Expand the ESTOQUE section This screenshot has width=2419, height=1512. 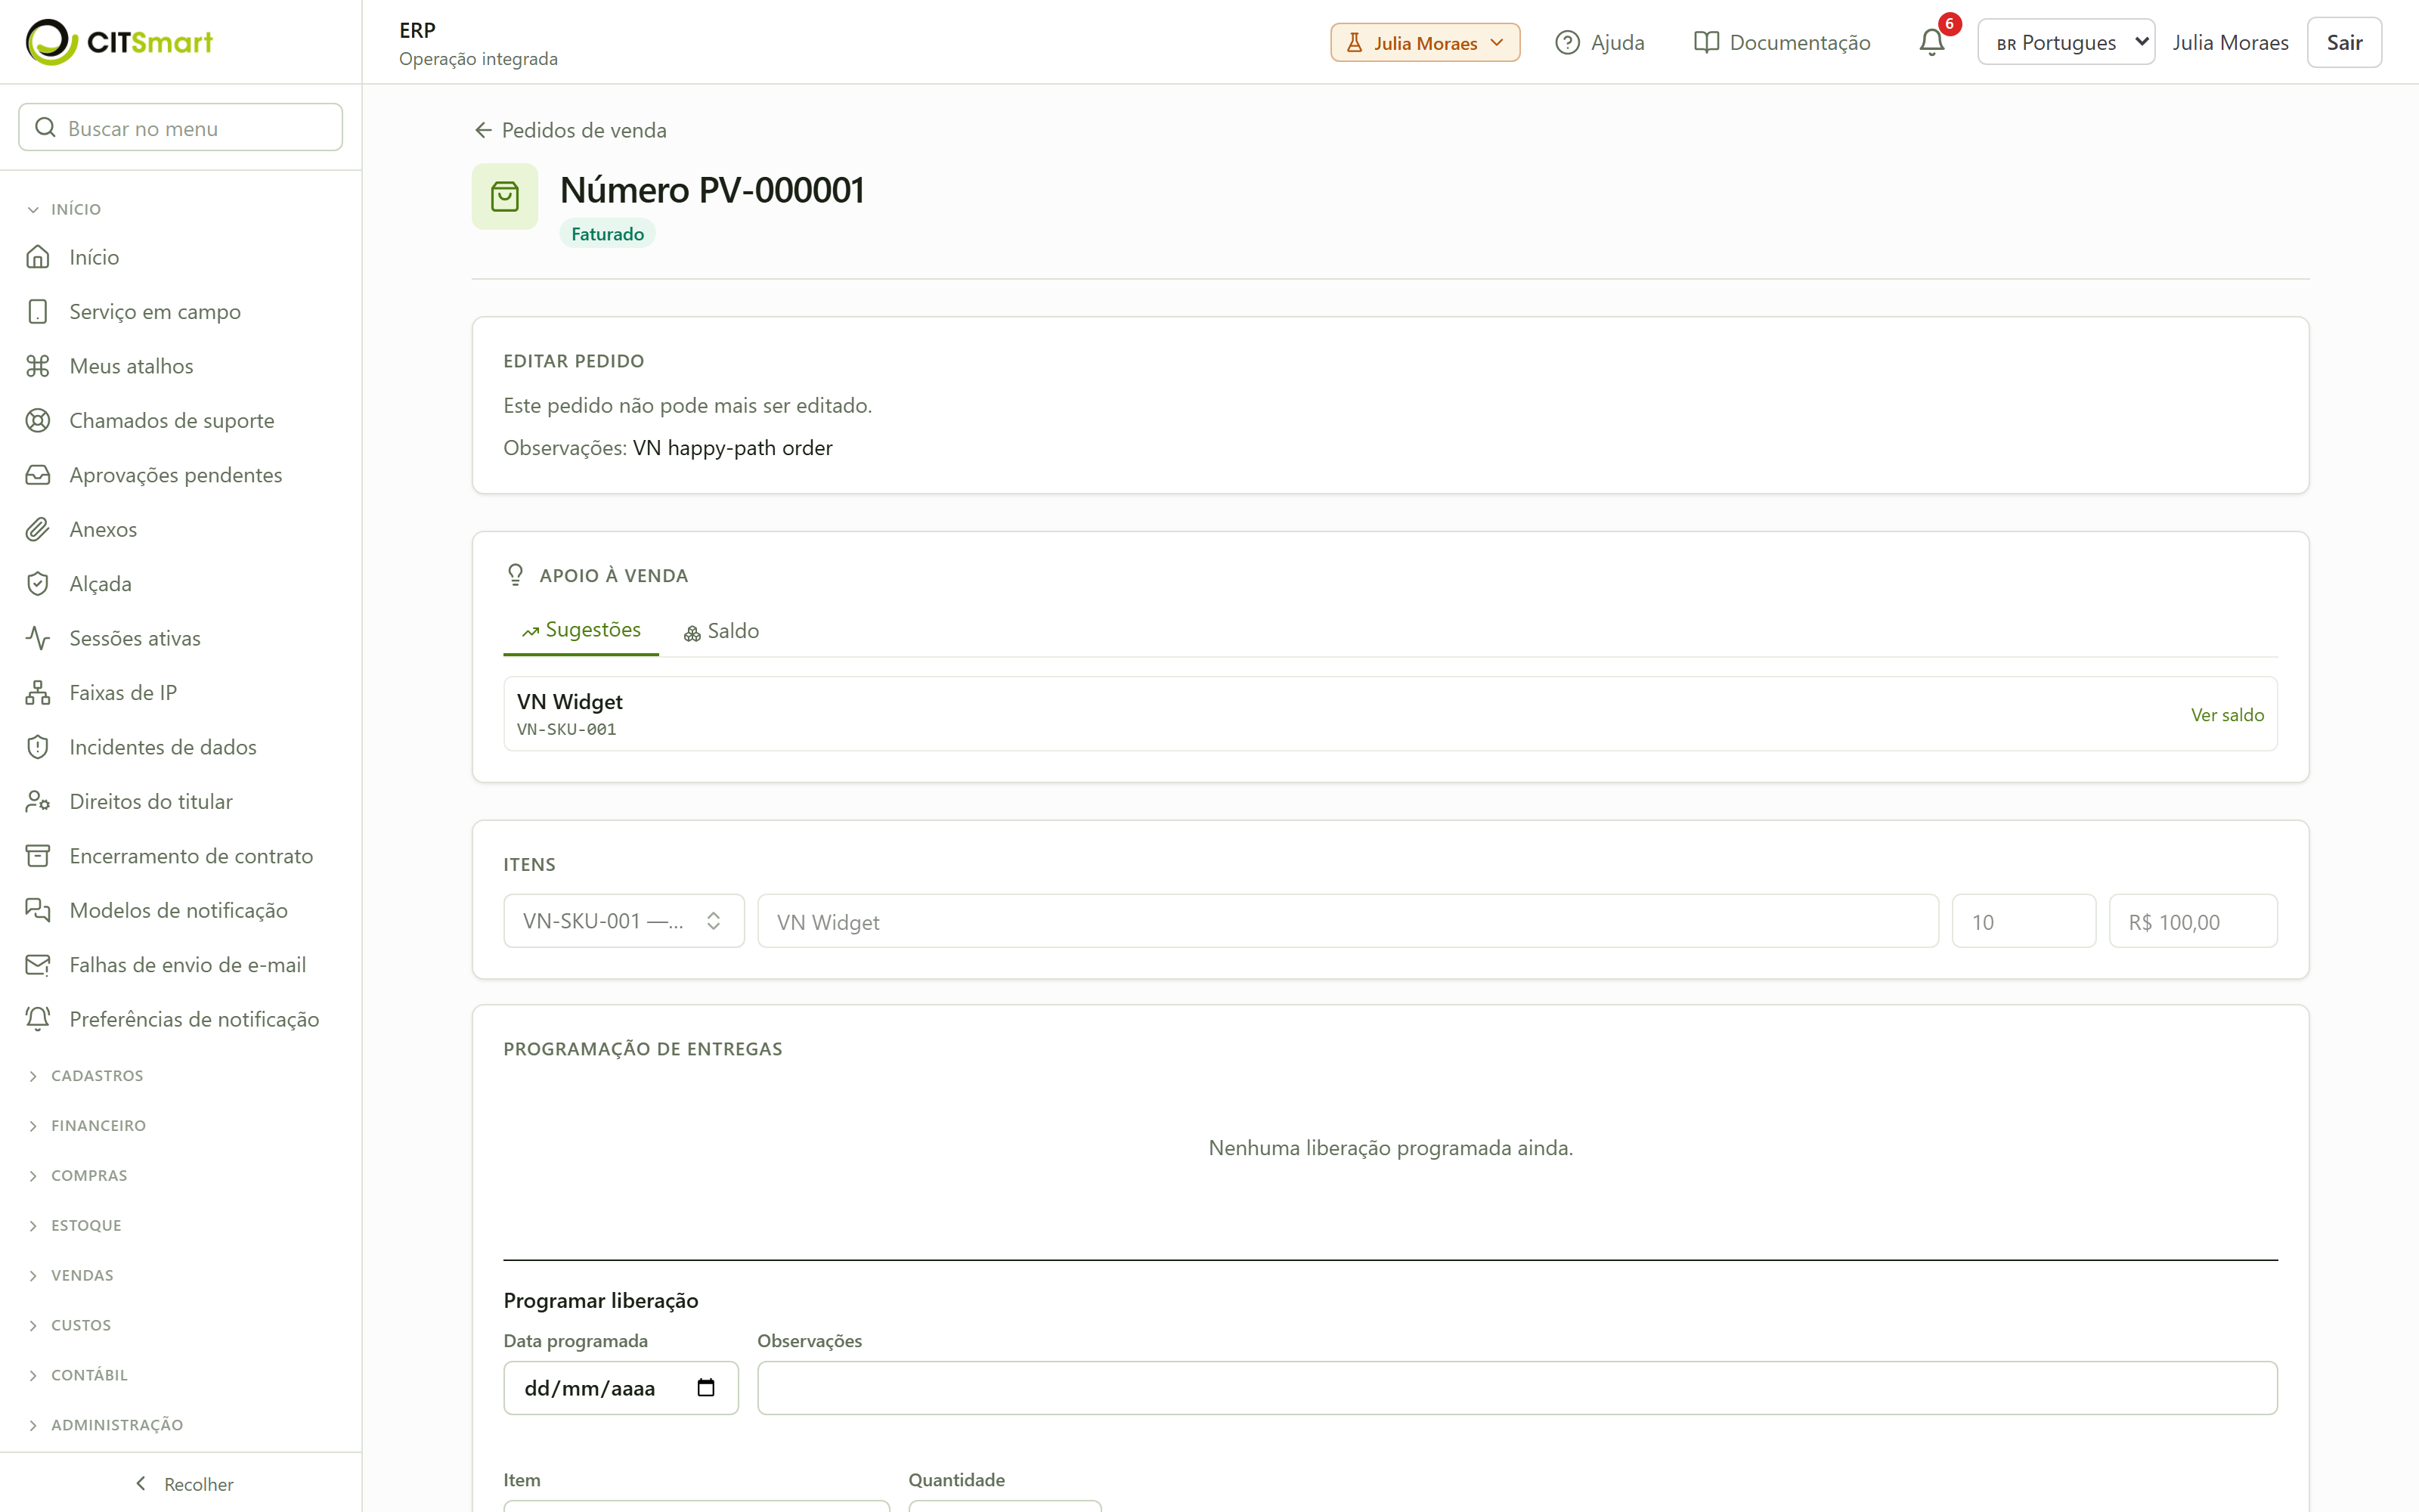pyautogui.click(x=75, y=1226)
